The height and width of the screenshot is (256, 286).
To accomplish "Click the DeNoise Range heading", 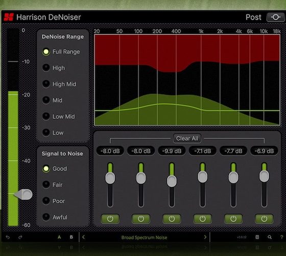I will pos(63,37).
